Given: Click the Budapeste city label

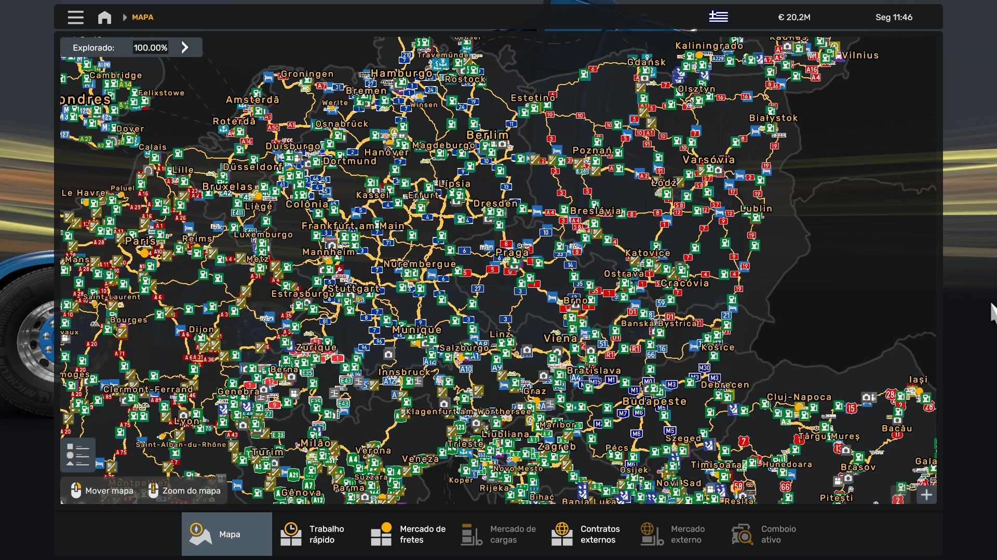Looking at the screenshot, I should pos(654,401).
